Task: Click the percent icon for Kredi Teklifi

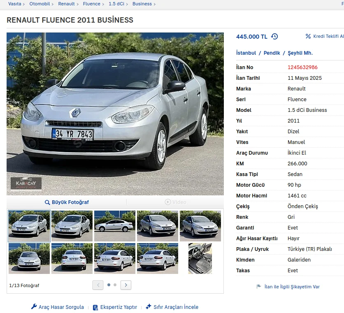Action: pos(308,36)
